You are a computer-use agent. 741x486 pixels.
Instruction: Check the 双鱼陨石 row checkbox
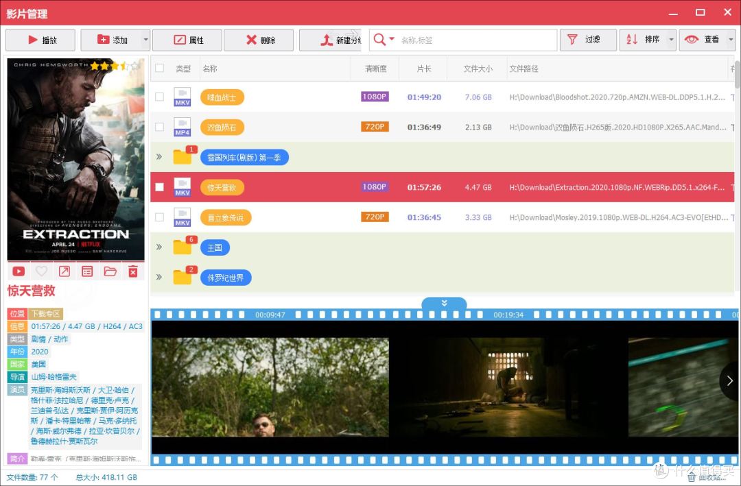pos(160,127)
